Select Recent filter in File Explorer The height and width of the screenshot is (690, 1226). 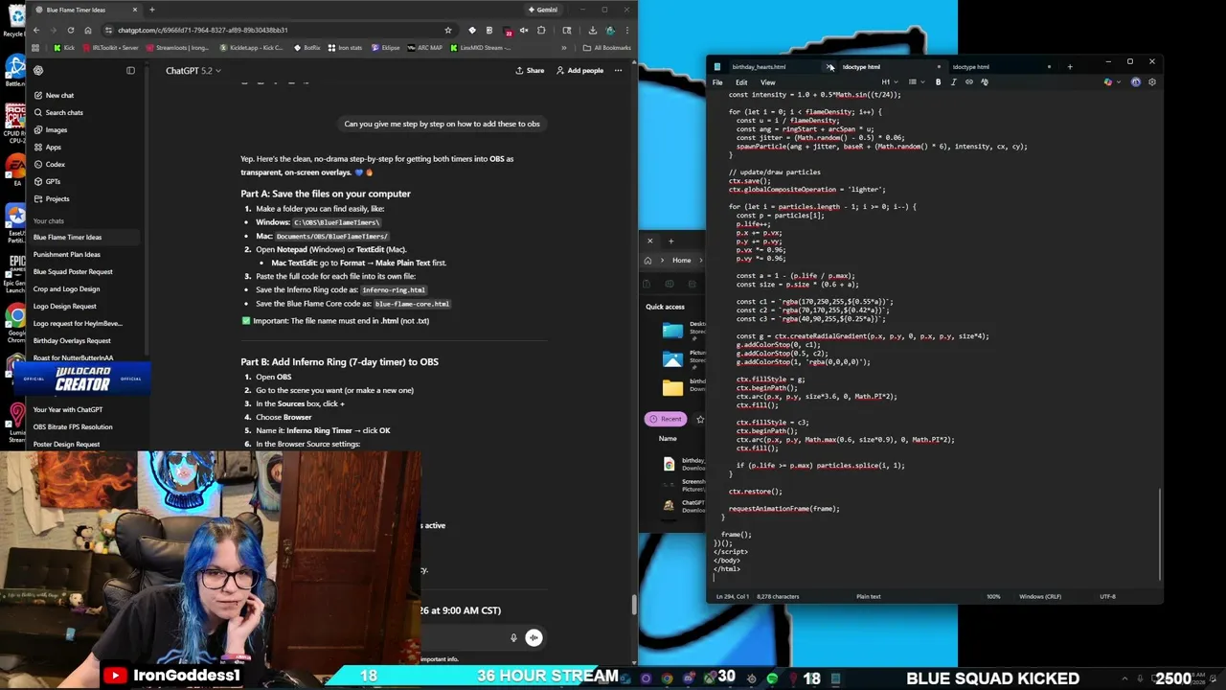coord(666,419)
